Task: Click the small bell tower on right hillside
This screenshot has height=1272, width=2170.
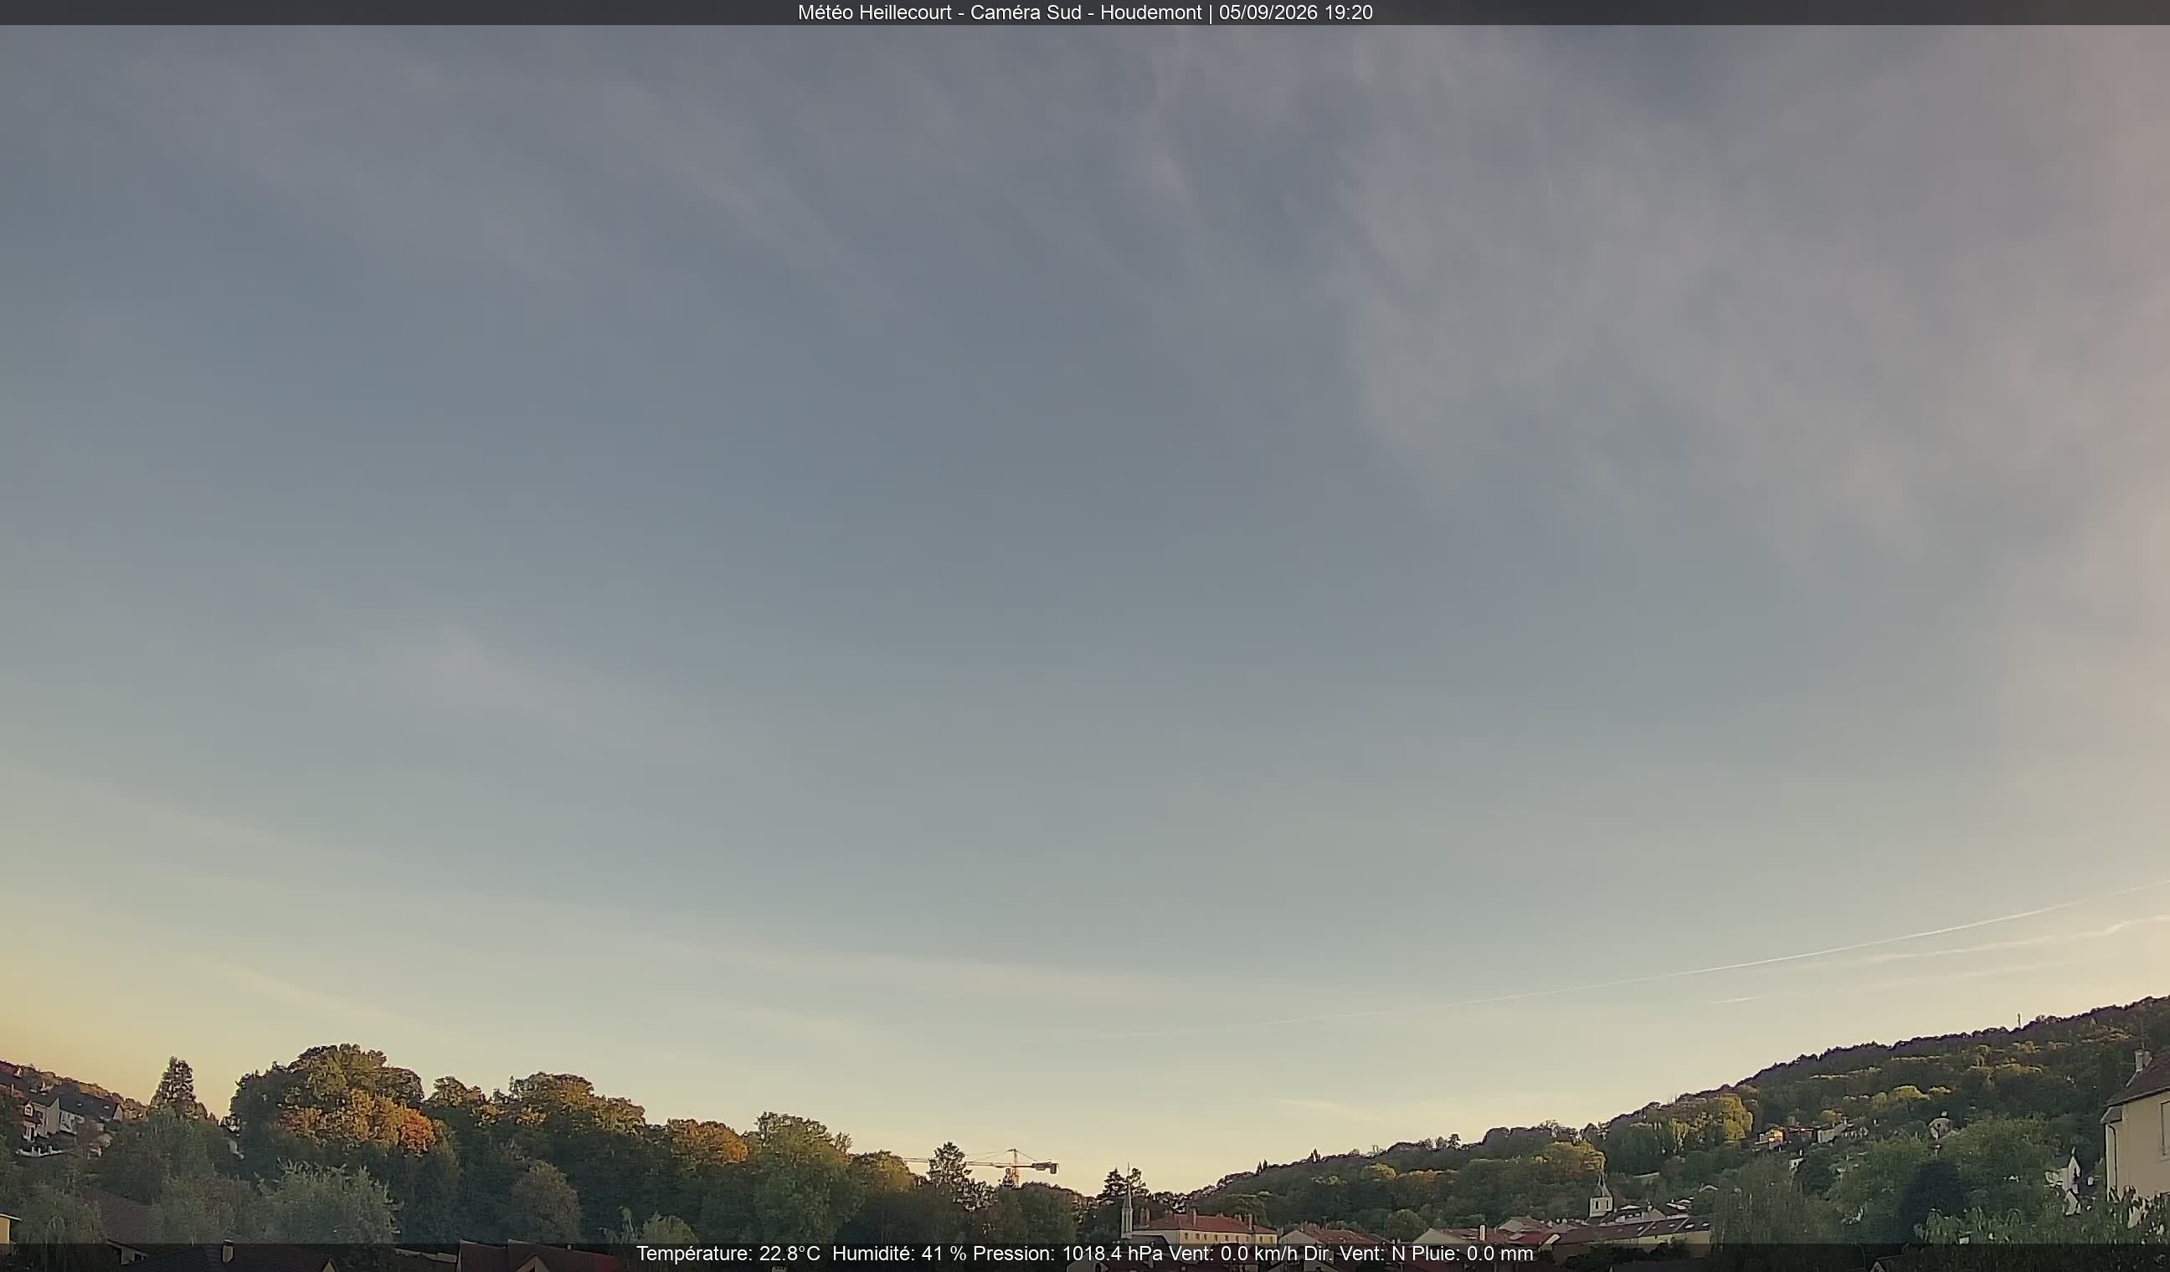Action: [x=1600, y=1196]
